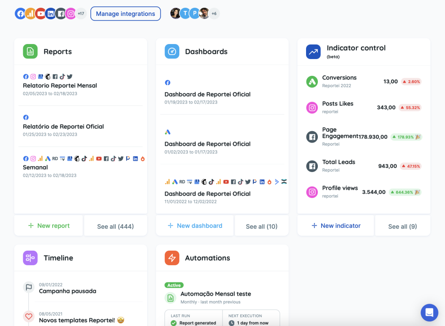Open See all (10) dashboards
This screenshot has height=326, width=445.
coord(262,226)
